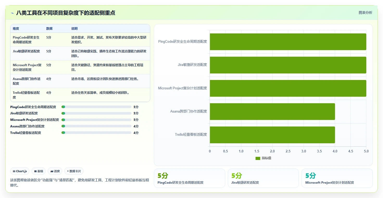Click the 表格 chip
This screenshot has height=198, width=383.
39,171
